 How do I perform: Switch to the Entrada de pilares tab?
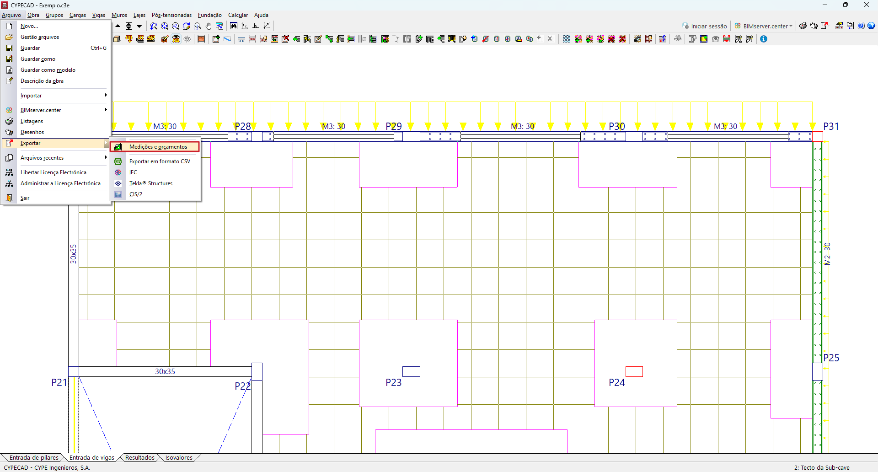pos(34,457)
